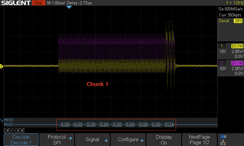Click the channel 1 ground level marker

click(2, 66)
